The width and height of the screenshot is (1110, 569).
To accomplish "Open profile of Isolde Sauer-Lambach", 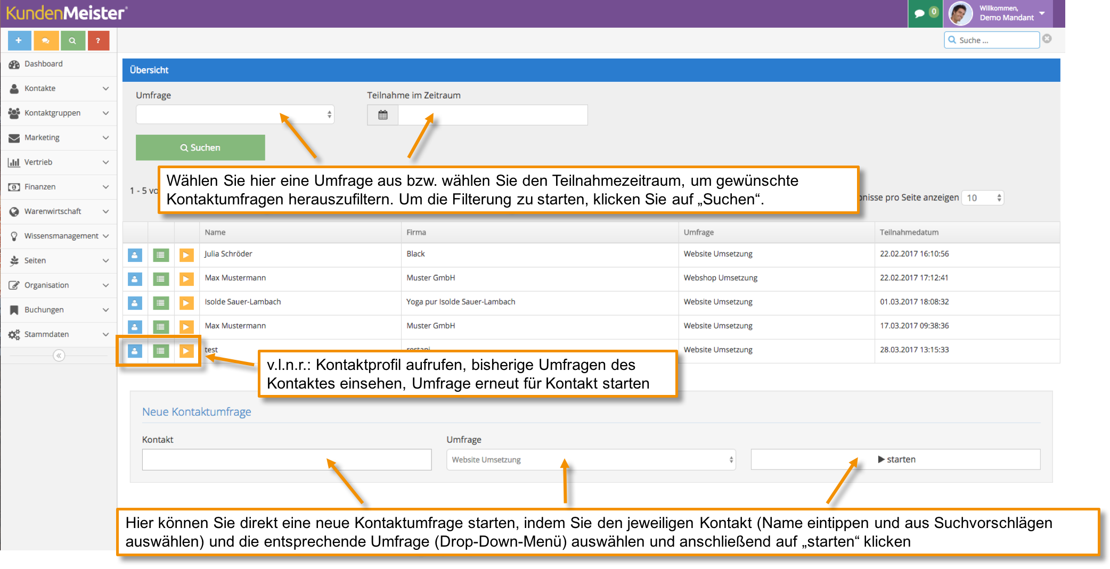I will click(135, 303).
